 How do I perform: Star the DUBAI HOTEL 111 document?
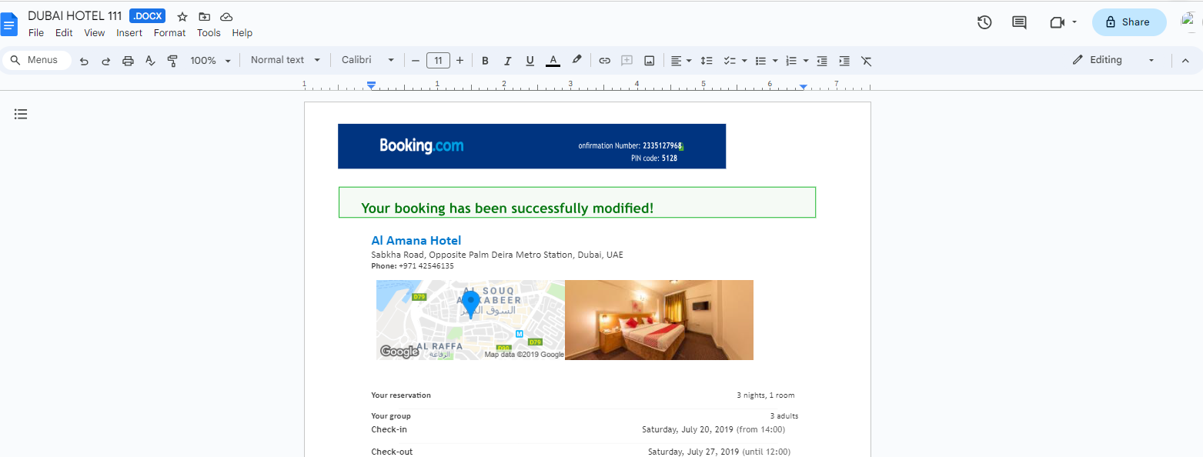[182, 17]
